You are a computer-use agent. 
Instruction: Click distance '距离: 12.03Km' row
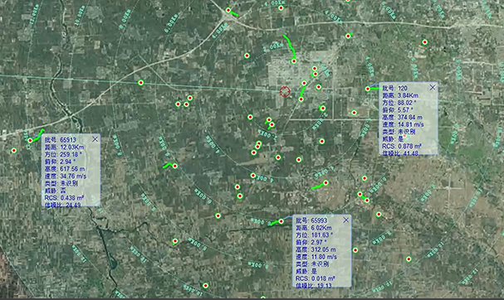(x=64, y=147)
